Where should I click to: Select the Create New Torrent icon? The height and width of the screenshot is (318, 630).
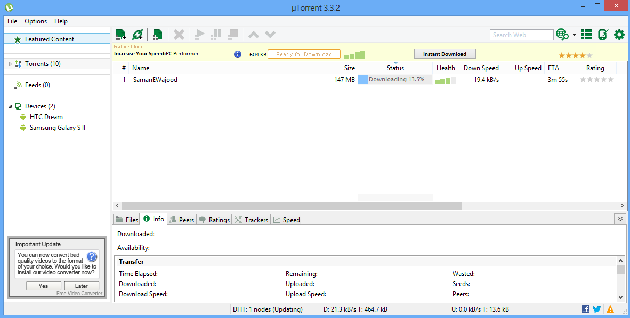[157, 34]
